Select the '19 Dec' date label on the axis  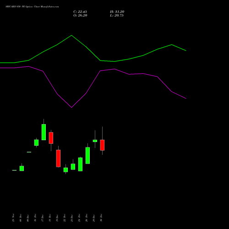57,218
